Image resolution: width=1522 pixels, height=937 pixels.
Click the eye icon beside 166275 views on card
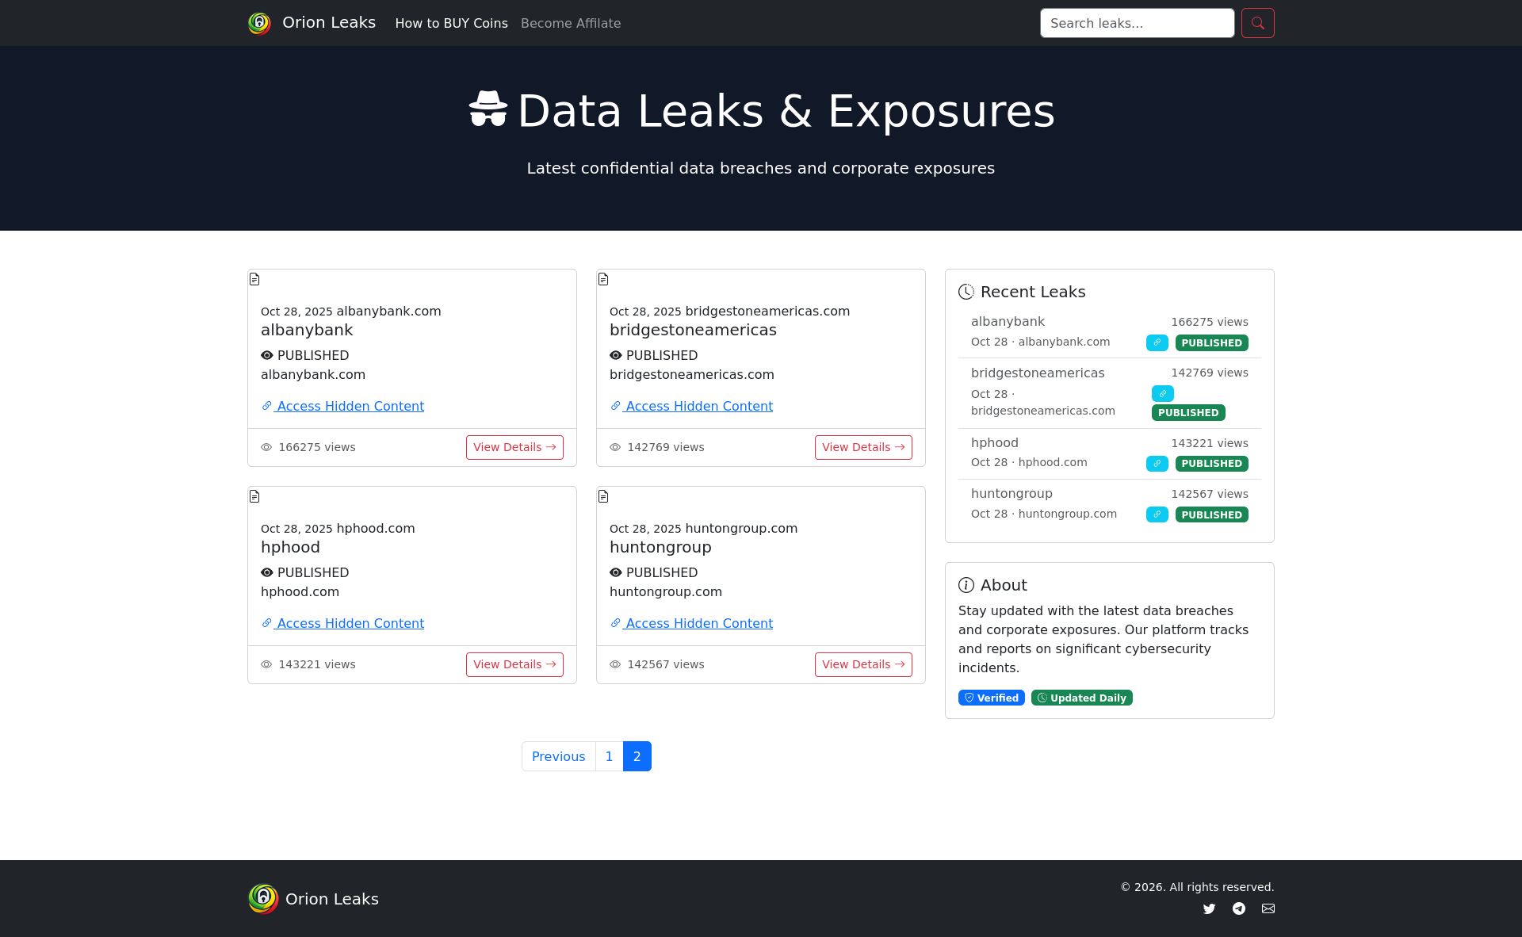click(266, 447)
